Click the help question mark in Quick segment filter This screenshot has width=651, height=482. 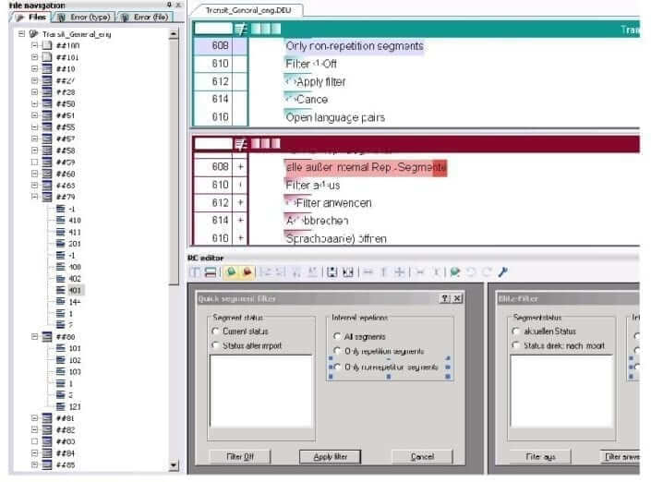tap(445, 298)
